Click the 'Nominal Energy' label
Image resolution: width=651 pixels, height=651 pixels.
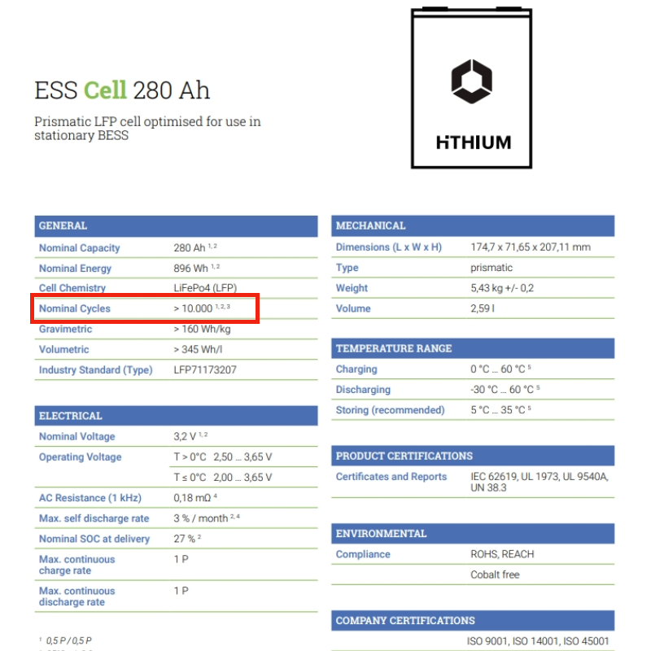[75, 269]
